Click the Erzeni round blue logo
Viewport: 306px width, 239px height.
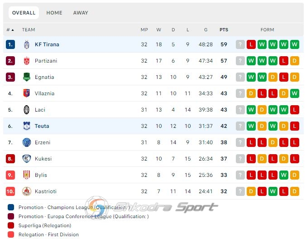click(x=27, y=142)
